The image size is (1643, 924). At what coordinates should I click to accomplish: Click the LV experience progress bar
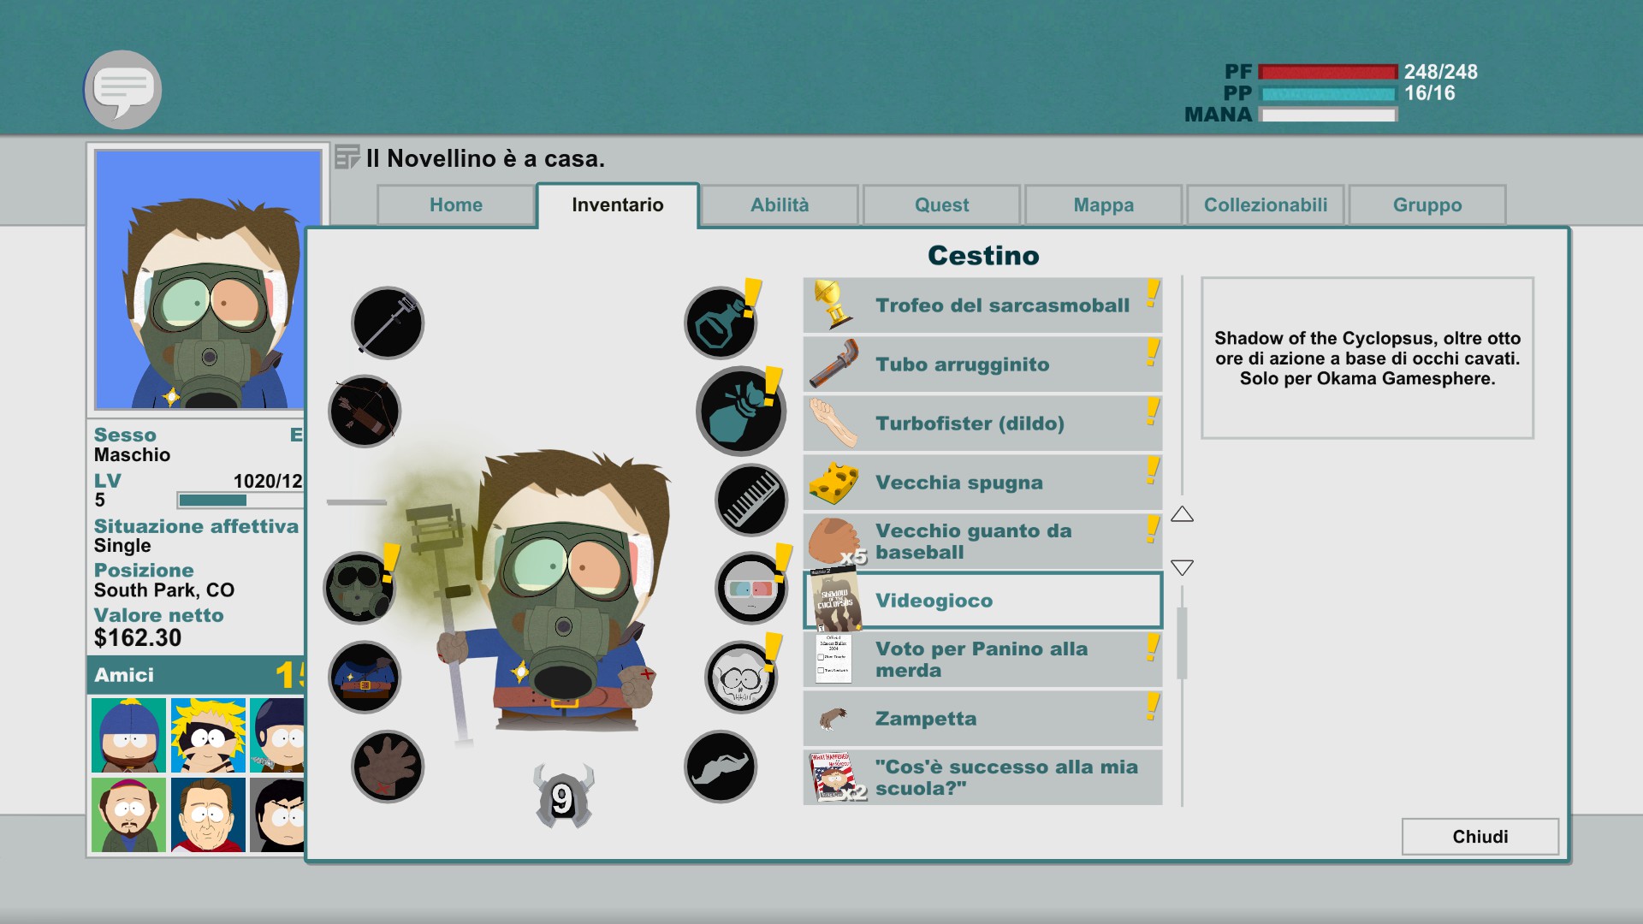pos(240,500)
